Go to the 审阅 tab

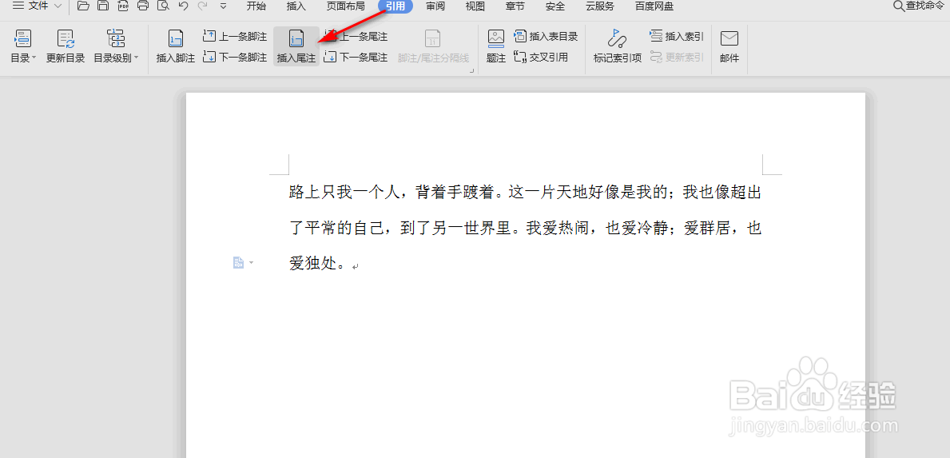(435, 6)
